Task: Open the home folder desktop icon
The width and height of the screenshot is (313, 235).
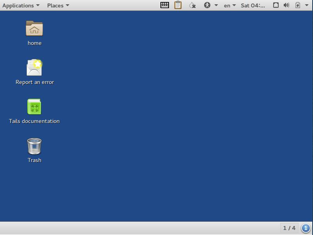Action: [34, 28]
